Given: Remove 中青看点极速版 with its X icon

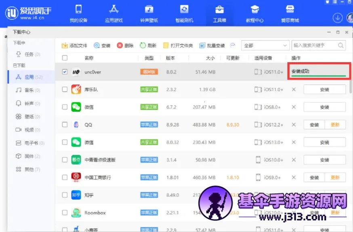Looking at the screenshot, I should [x=294, y=160].
